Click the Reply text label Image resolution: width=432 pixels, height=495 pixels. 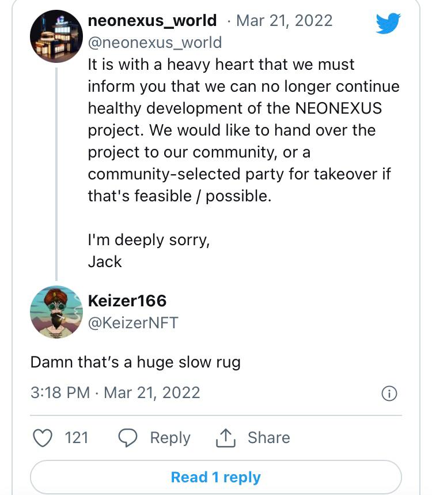point(170,438)
